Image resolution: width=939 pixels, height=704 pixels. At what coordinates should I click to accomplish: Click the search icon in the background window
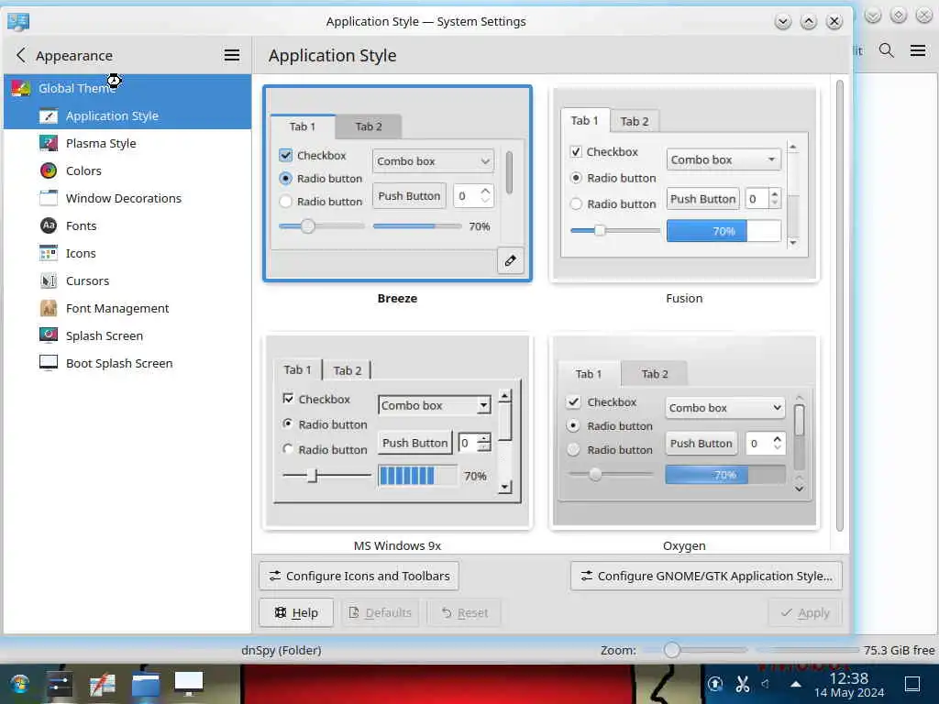tap(887, 51)
